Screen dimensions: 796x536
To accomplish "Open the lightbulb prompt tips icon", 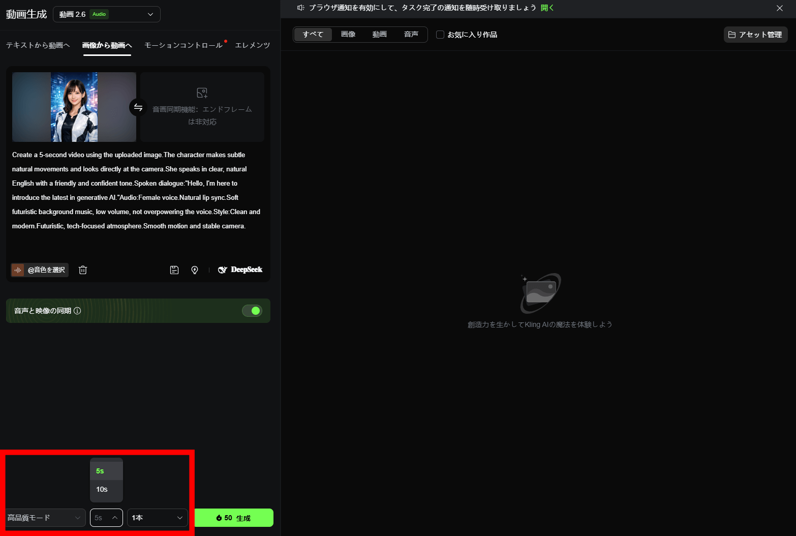I will tap(195, 270).
